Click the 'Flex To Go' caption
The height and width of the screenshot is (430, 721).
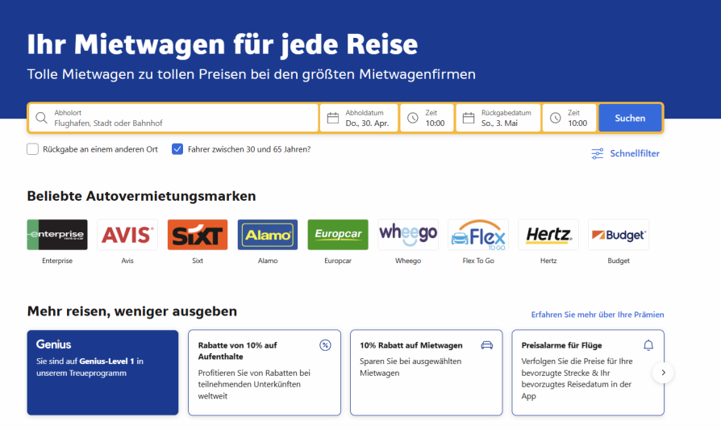click(478, 261)
